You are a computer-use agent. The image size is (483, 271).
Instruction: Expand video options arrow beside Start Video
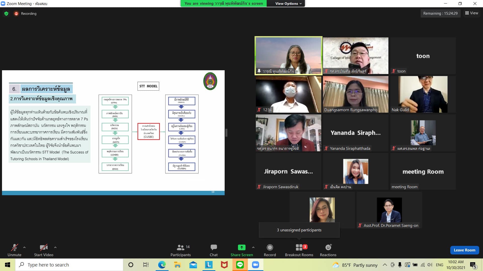tap(55, 247)
